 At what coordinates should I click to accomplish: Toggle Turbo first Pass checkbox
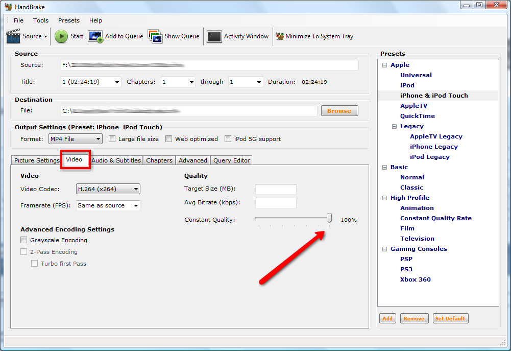[x=35, y=264]
